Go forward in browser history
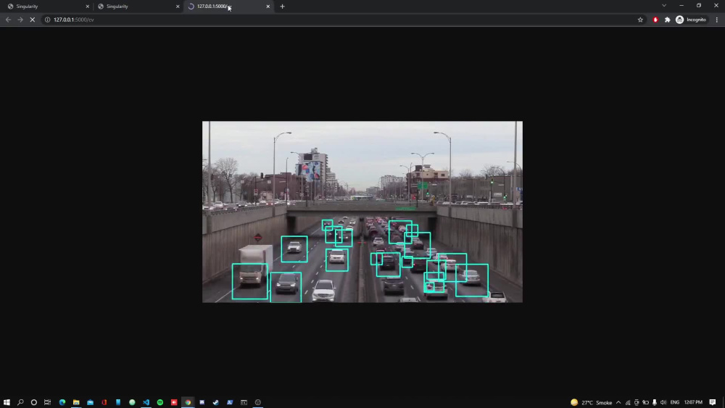 [20, 20]
